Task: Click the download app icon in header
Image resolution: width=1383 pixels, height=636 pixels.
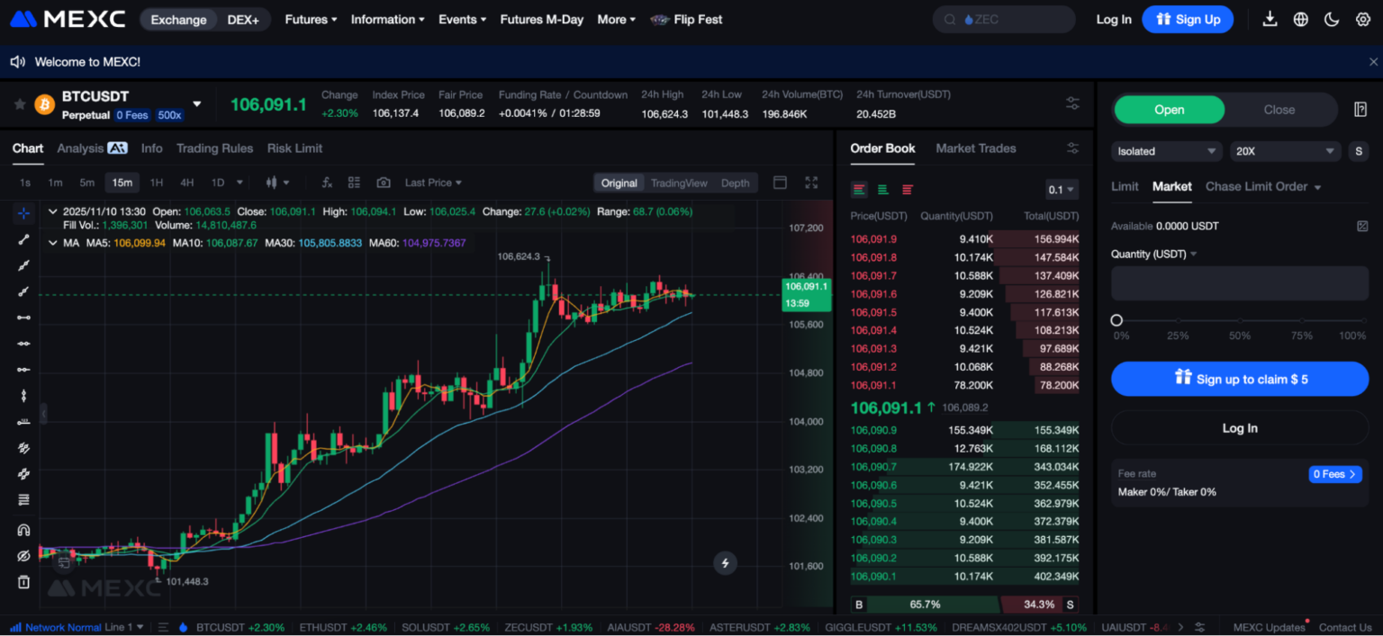Action: tap(1270, 19)
